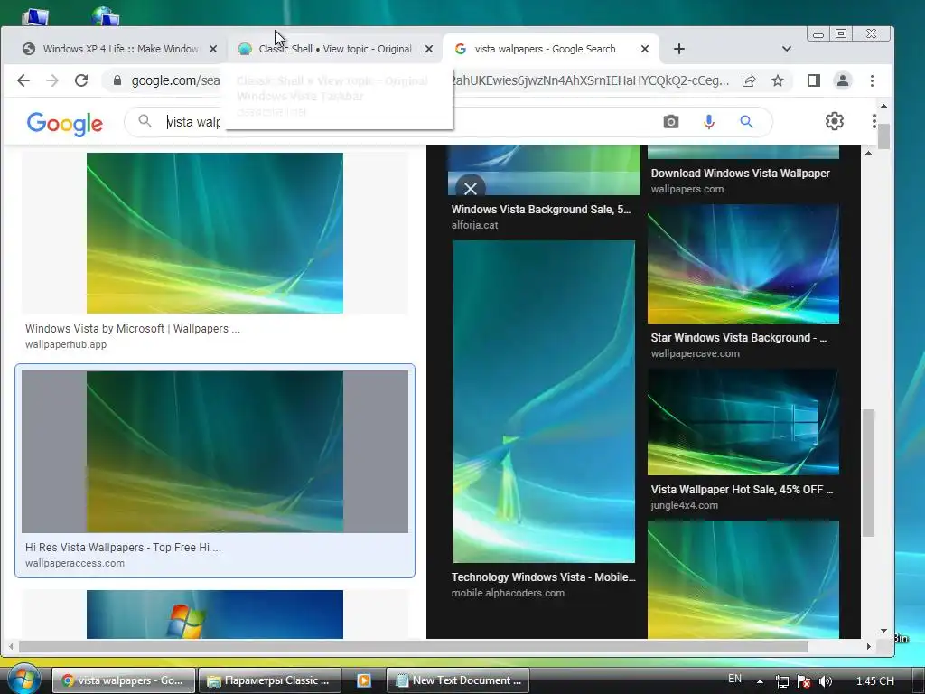
Task: Show hidden tray icons arrow
Action: [x=760, y=681]
